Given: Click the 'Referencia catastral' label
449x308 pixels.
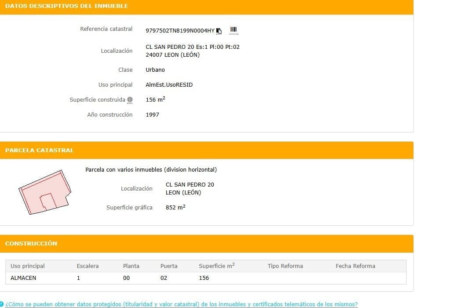Looking at the screenshot, I should click(106, 29).
